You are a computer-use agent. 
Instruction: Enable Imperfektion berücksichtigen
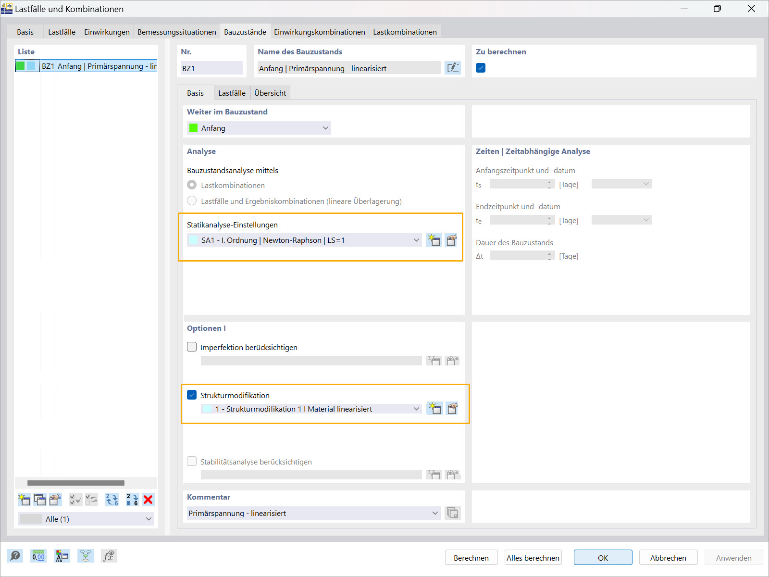(x=192, y=347)
